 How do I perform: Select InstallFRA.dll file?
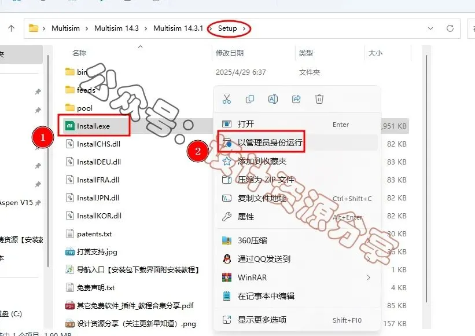pos(93,180)
